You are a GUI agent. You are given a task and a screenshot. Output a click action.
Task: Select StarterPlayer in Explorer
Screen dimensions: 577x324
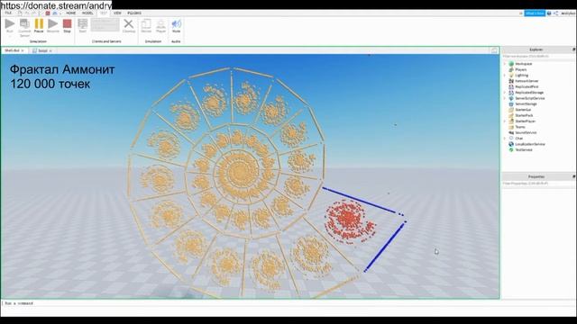(x=525, y=121)
